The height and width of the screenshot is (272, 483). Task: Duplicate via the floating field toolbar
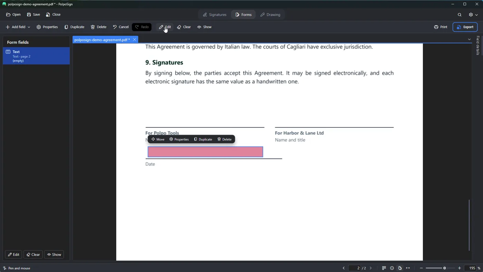tap(203, 139)
